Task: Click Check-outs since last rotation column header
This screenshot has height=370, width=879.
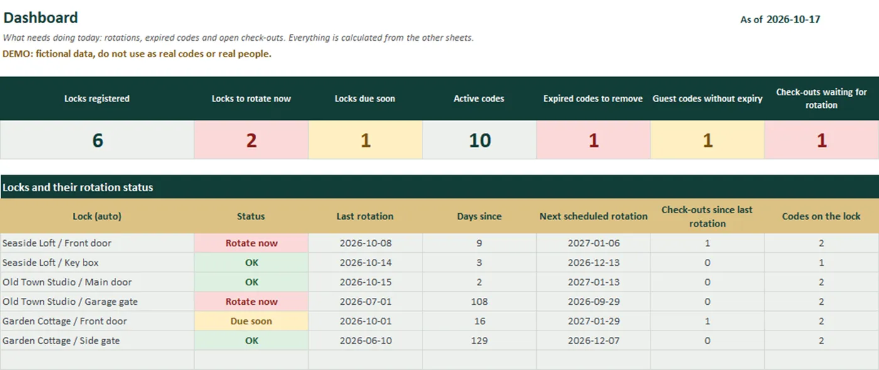Action: point(707,216)
